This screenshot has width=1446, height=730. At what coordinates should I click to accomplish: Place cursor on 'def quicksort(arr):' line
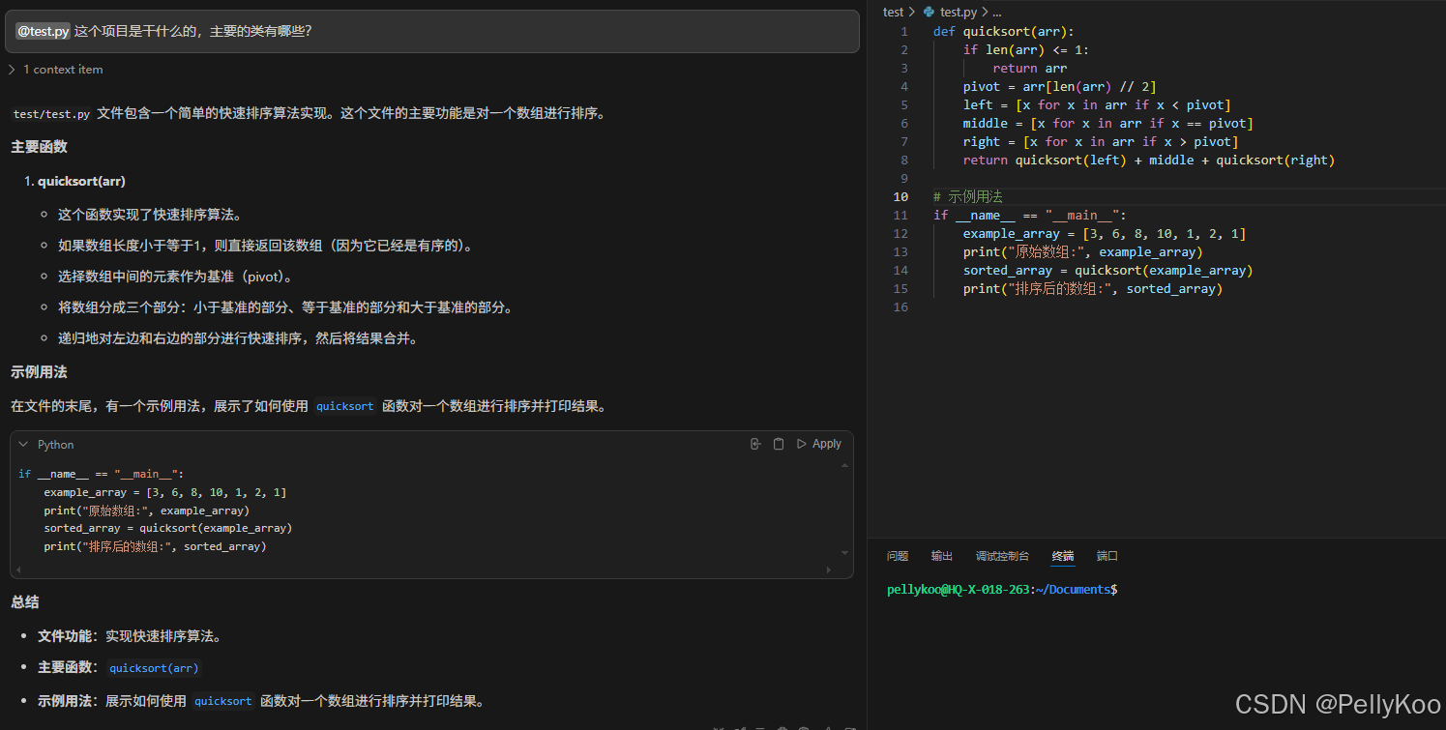coord(1004,32)
